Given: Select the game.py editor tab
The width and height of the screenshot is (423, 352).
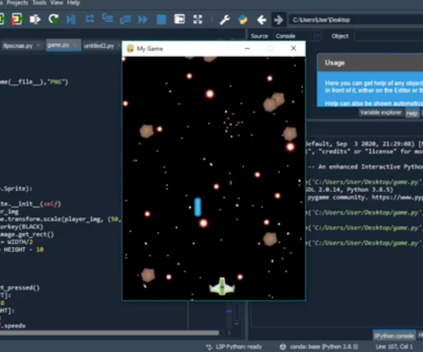Looking at the screenshot, I should coord(60,45).
